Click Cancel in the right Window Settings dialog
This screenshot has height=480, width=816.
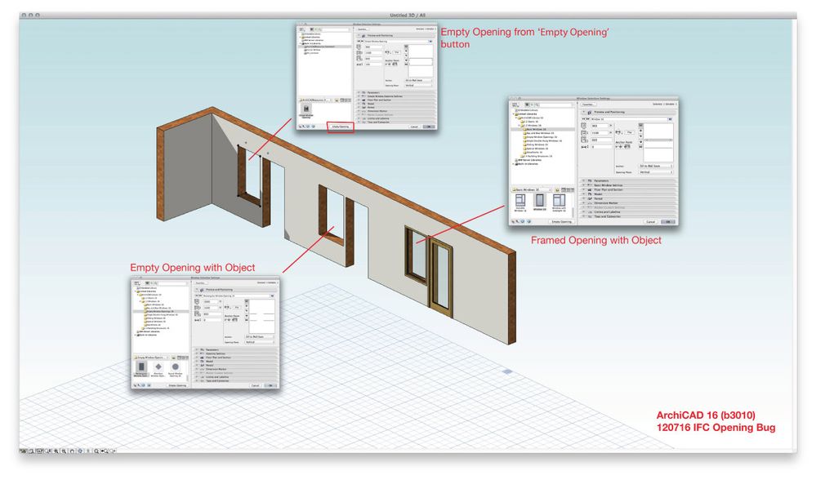point(651,221)
